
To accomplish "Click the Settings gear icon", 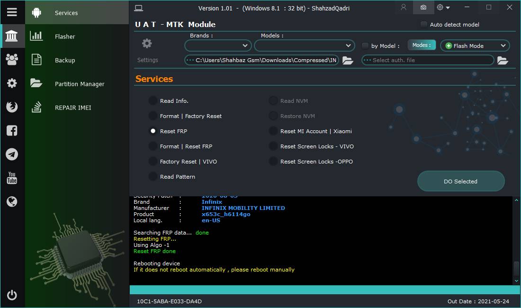I will pos(147,44).
